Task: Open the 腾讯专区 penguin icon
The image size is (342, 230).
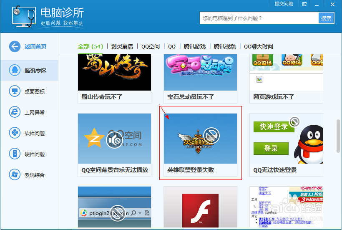Action: (15, 71)
